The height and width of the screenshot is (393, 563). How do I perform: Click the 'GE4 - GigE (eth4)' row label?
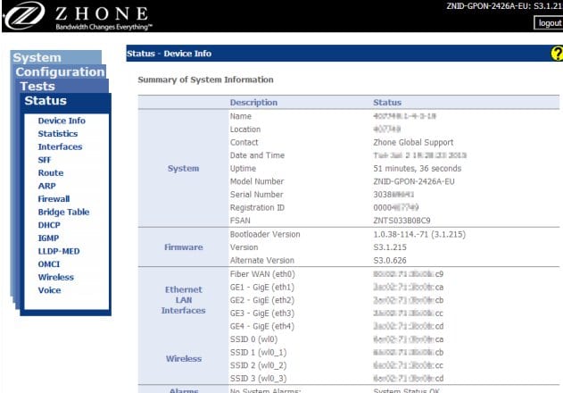point(262,326)
